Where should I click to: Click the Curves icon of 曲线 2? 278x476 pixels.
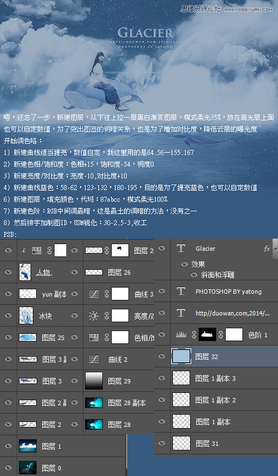pos(94,360)
